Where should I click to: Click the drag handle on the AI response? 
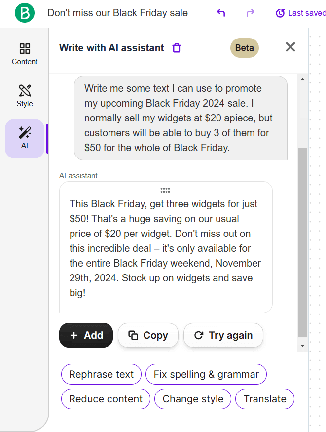click(165, 190)
